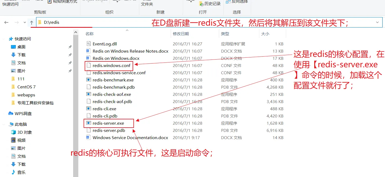This screenshot has height=177, width=385.
Task: Open 图片 icon under 快速访问
Action: [x=13, y=71]
